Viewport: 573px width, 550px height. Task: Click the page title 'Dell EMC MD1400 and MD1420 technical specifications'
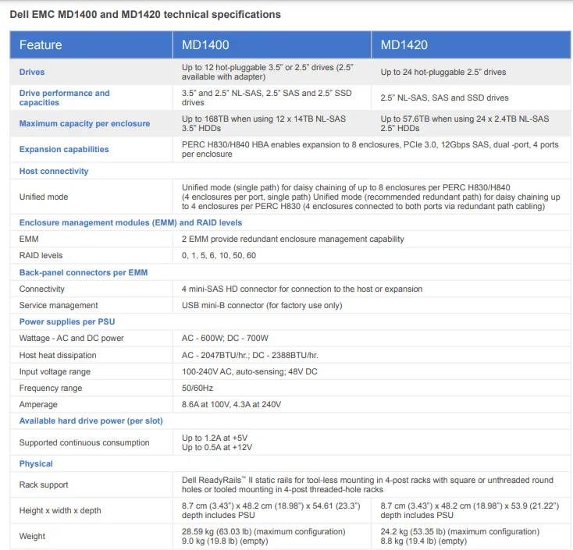click(x=145, y=15)
